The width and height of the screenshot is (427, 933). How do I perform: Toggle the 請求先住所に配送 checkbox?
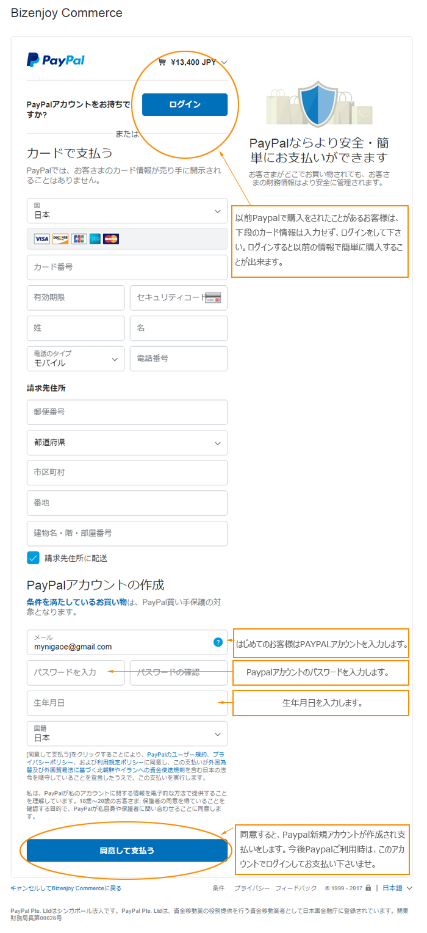point(33,557)
